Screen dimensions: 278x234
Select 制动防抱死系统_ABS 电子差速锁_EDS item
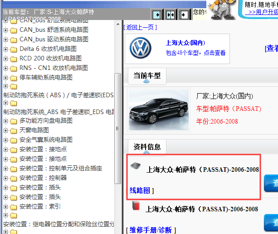coord(59,112)
